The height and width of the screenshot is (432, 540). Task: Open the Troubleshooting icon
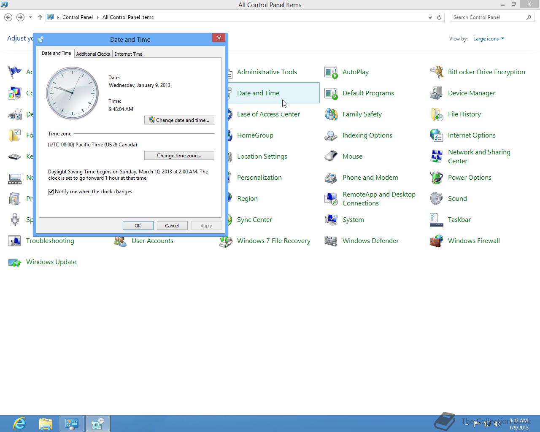[15, 241]
